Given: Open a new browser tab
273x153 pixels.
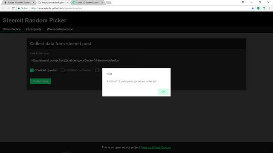Looking at the screenshot, I should point(109,3).
